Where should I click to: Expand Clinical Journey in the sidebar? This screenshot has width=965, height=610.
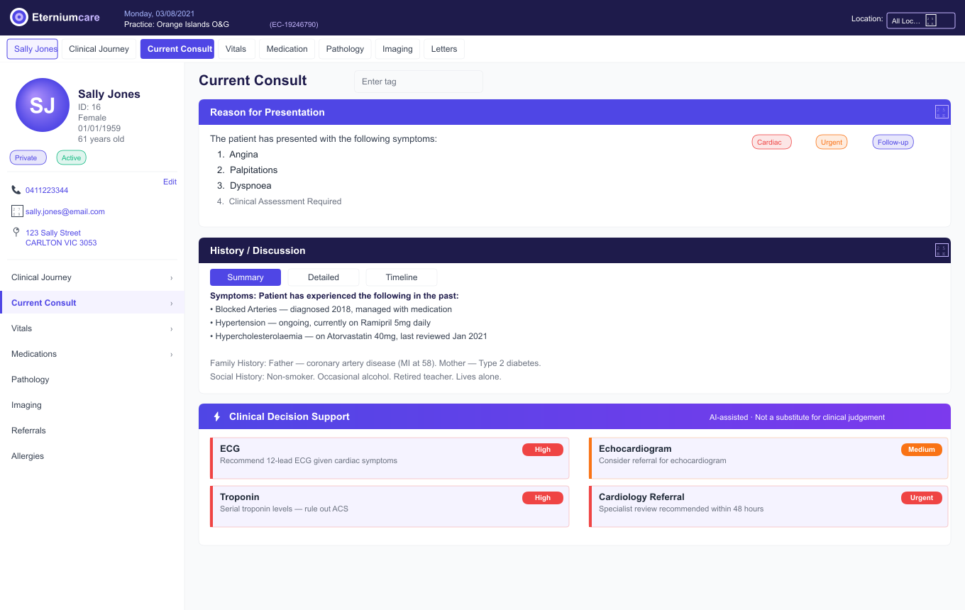click(x=171, y=278)
